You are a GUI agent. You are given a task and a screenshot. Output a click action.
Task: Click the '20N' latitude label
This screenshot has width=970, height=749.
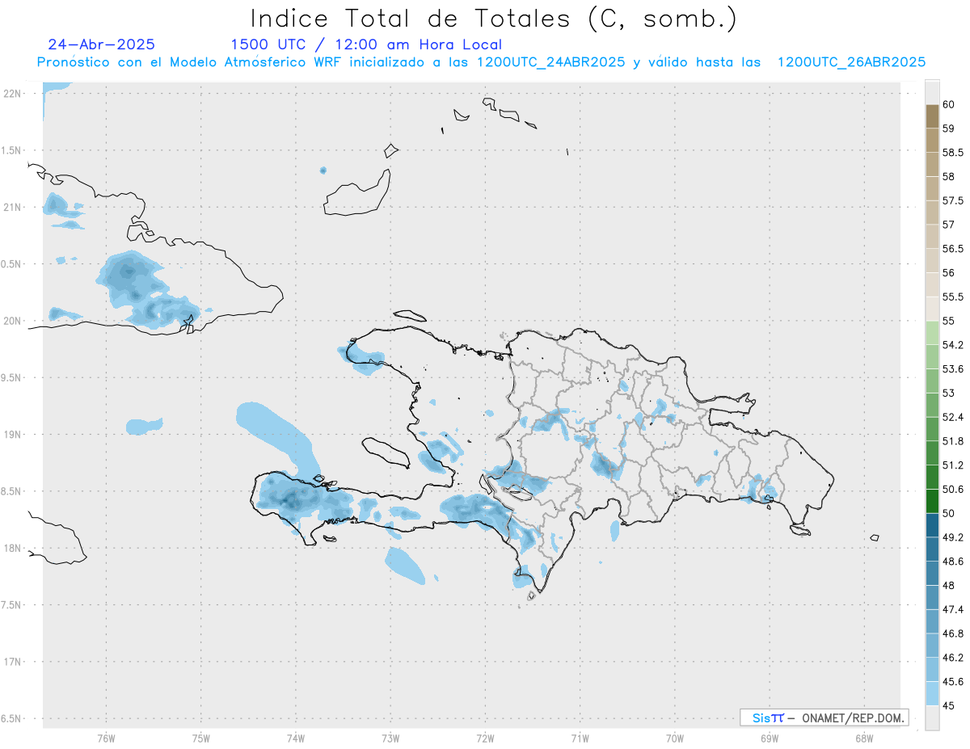12,321
